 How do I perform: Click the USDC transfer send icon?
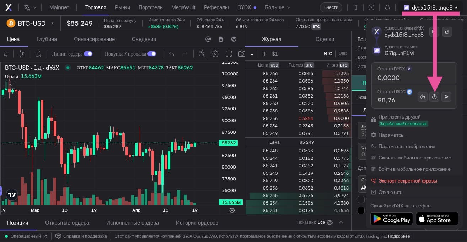pos(446,96)
